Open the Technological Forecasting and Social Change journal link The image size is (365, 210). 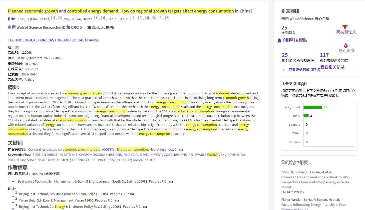(53, 40)
